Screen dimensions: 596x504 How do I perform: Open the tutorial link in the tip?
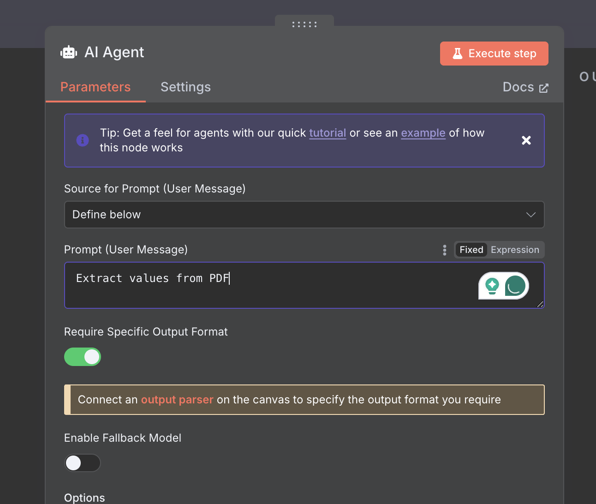pos(328,133)
